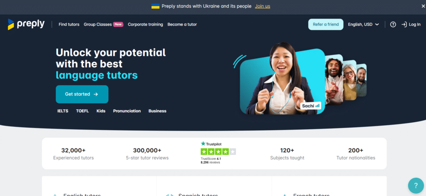Click Sachi's tutor photo card

(282, 81)
